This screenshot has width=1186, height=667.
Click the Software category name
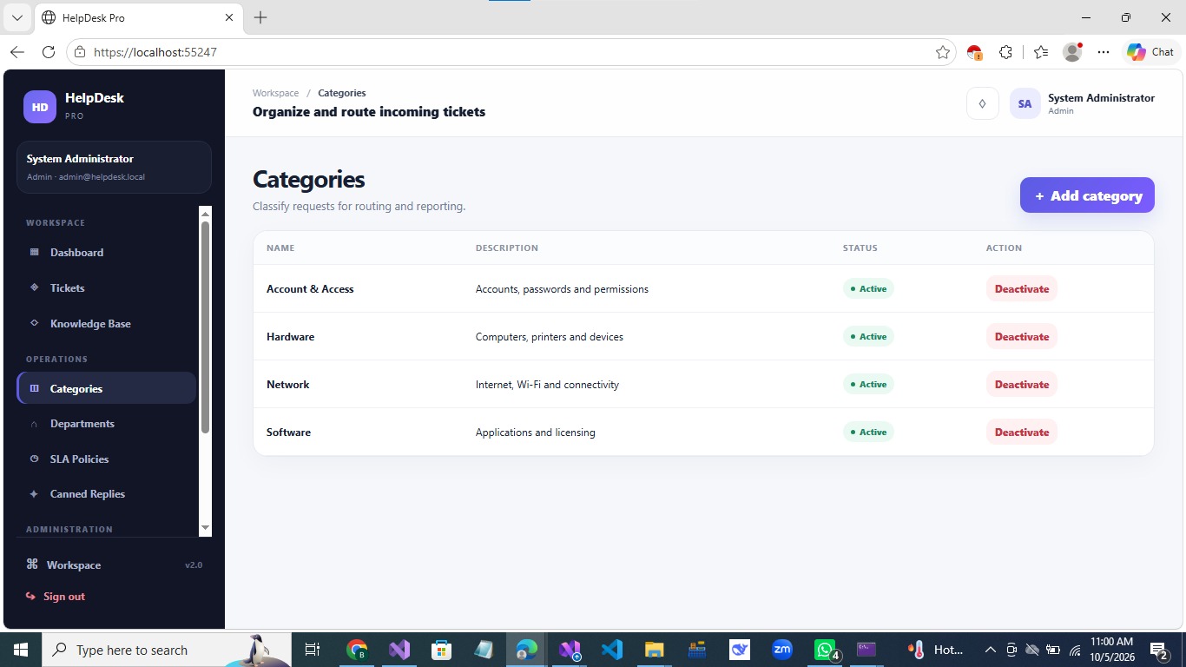pyautogui.click(x=288, y=433)
